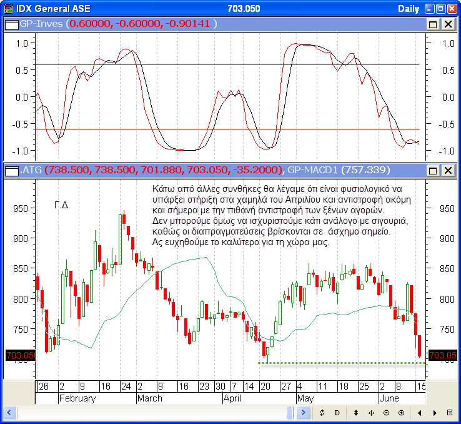Zoom in with the plus circle icon
Screen dimensions: 461x424
click(401, 413)
